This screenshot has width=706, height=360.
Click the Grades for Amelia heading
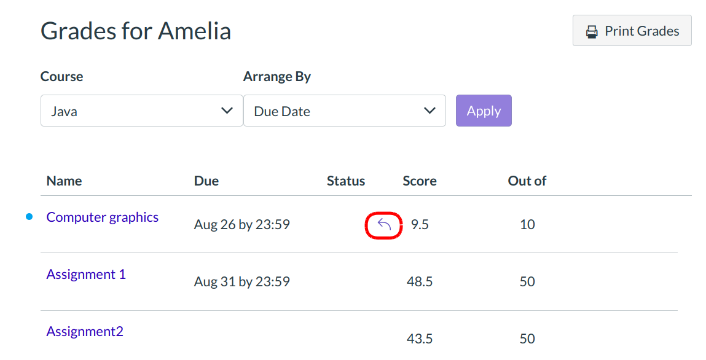click(x=136, y=31)
